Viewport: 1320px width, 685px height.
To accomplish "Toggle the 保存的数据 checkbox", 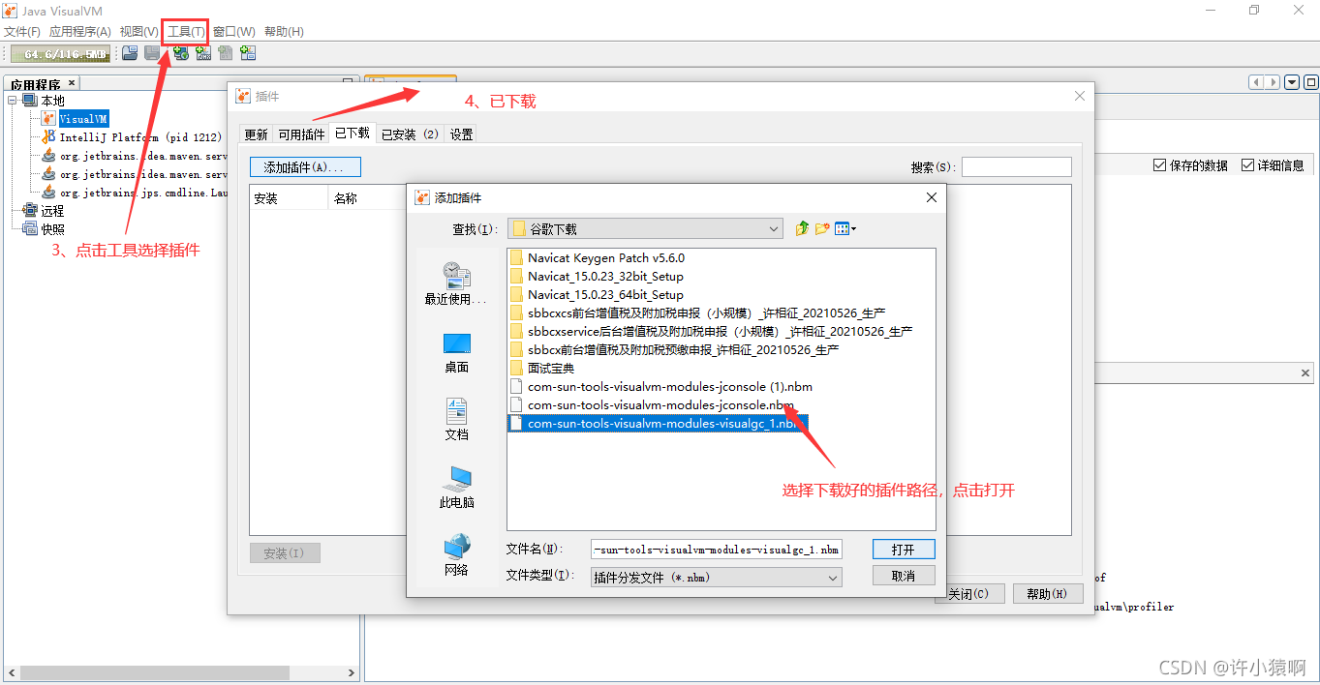I will point(1159,165).
